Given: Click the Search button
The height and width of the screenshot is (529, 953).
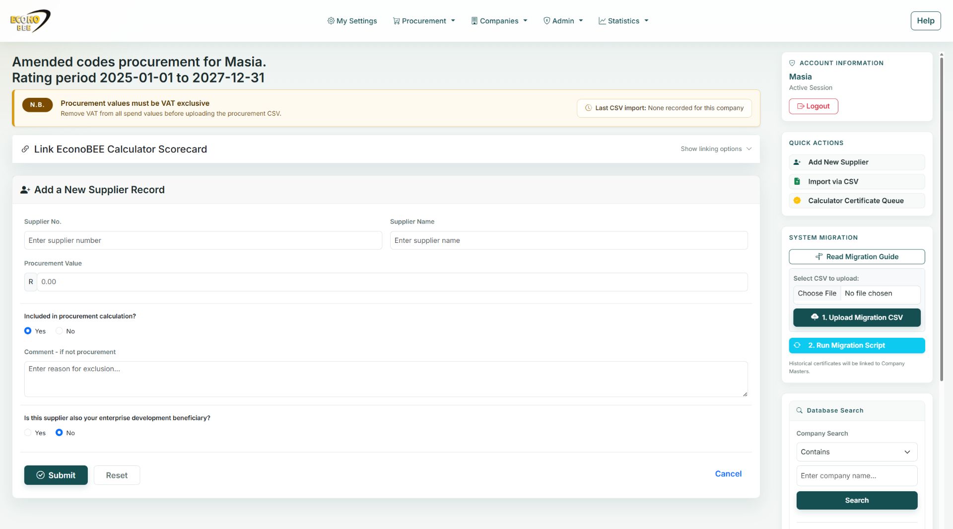Looking at the screenshot, I should [857, 500].
